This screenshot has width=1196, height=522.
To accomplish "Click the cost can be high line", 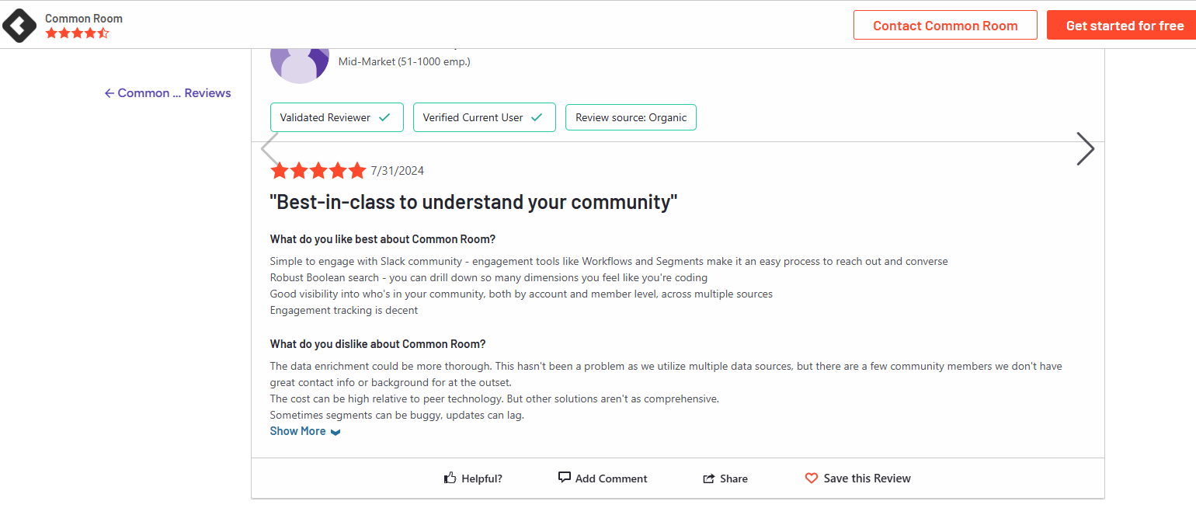I will pos(494,398).
